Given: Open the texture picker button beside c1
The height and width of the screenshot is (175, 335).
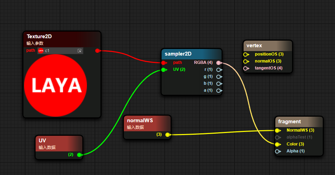Looking at the screenshot, I should 80,51.
